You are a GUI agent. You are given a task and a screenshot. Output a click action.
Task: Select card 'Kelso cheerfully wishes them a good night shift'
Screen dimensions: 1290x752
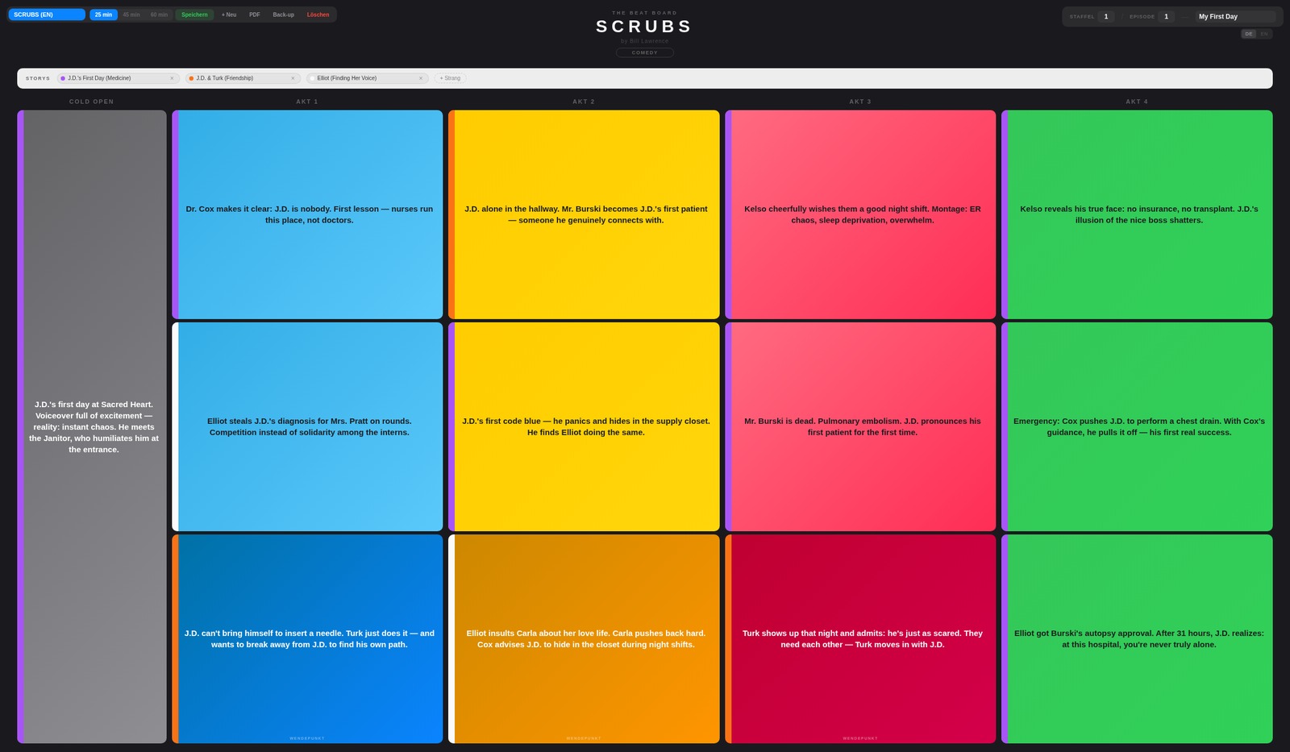pyautogui.click(x=860, y=214)
